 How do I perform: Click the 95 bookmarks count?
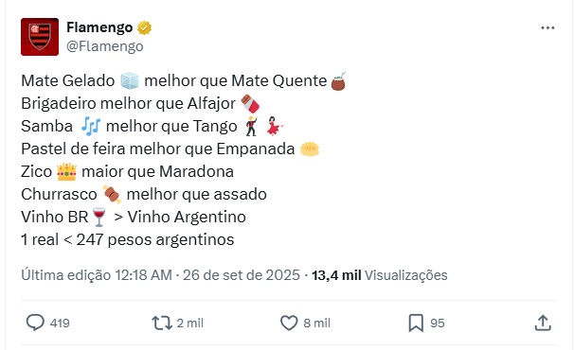(x=438, y=323)
